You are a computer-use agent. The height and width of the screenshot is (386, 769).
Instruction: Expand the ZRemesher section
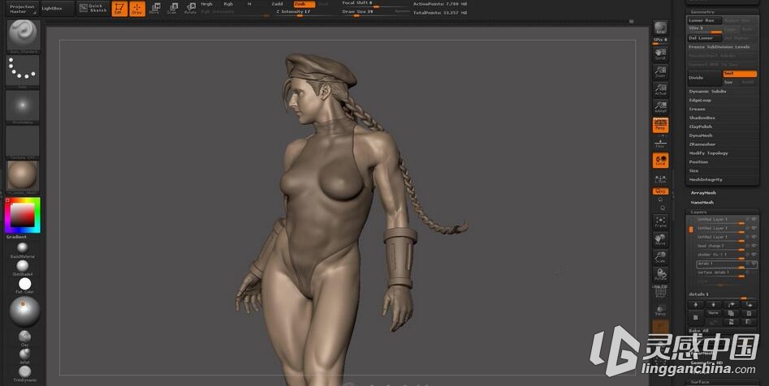tap(702, 144)
